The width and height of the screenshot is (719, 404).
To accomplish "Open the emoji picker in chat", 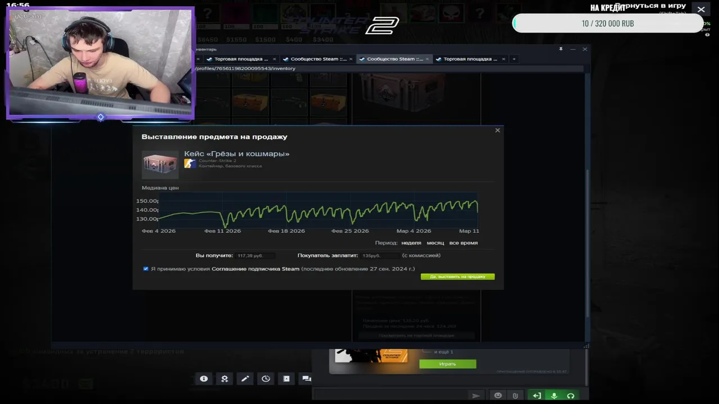I will pyautogui.click(x=498, y=396).
